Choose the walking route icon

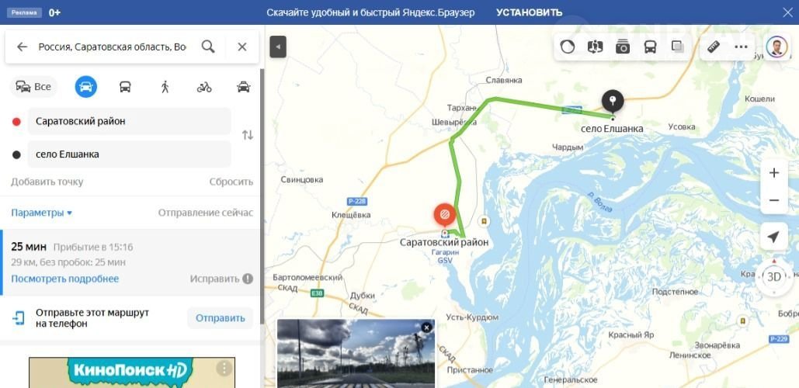pos(165,87)
